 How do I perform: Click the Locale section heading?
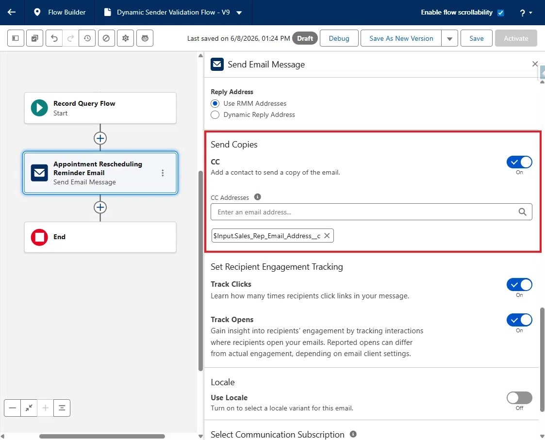tap(222, 382)
